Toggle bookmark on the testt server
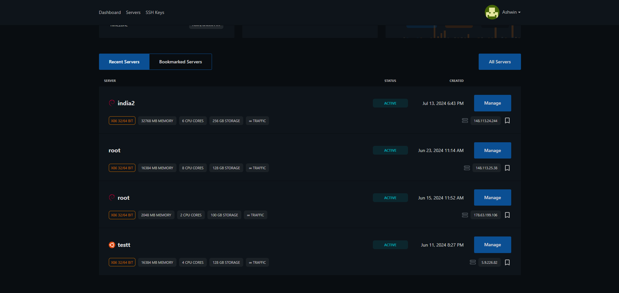The image size is (619, 293). coord(507,262)
